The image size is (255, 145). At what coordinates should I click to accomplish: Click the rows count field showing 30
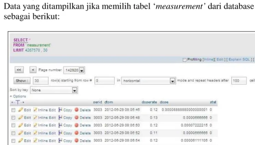[x=41, y=81]
